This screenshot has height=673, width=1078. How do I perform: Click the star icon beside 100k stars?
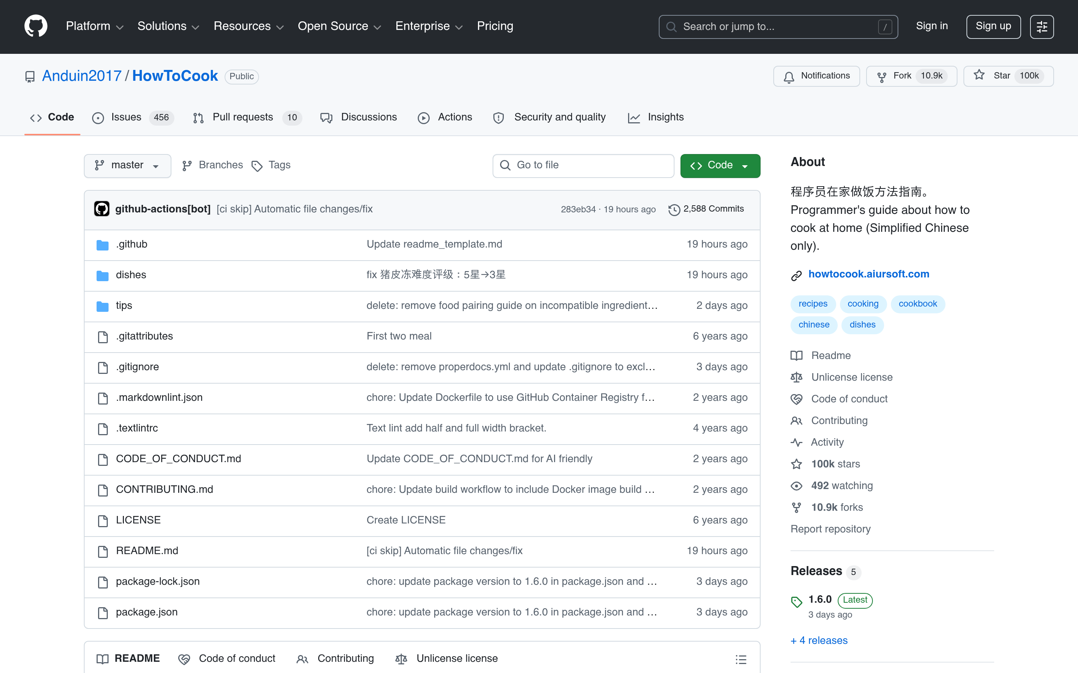click(x=797, y=464)
